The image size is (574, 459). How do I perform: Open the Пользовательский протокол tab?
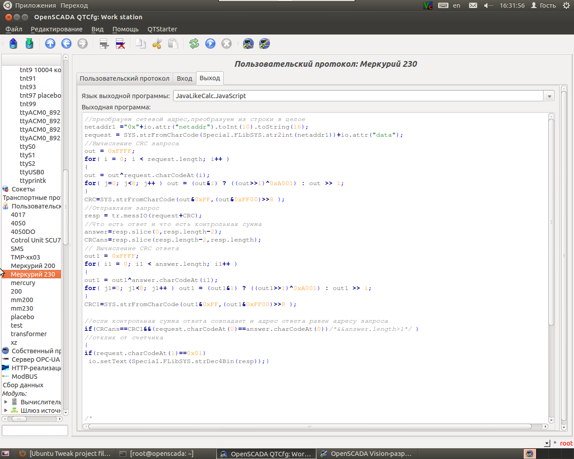tap(124, 78)
